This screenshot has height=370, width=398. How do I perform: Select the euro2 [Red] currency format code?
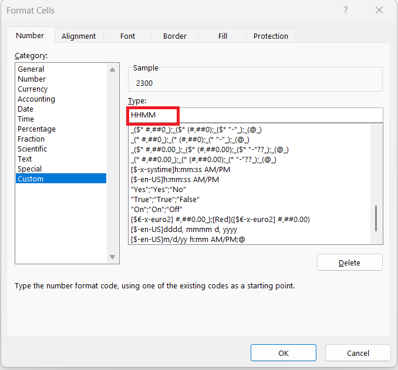tap(249, 220)
